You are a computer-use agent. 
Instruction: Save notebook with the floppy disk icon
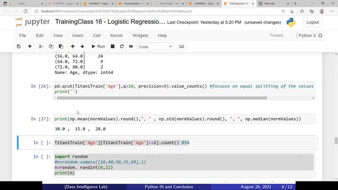[x=19, y=46]
